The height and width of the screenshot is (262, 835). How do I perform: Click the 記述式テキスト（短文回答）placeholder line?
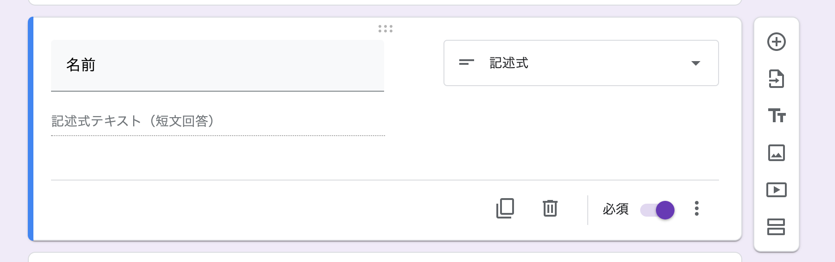[x=218, y=122]
